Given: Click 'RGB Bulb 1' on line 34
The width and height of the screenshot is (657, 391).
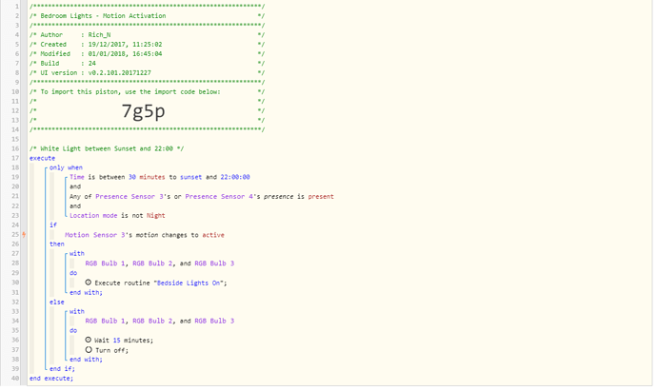Looking at the screenshot, I should pos(105,322).
